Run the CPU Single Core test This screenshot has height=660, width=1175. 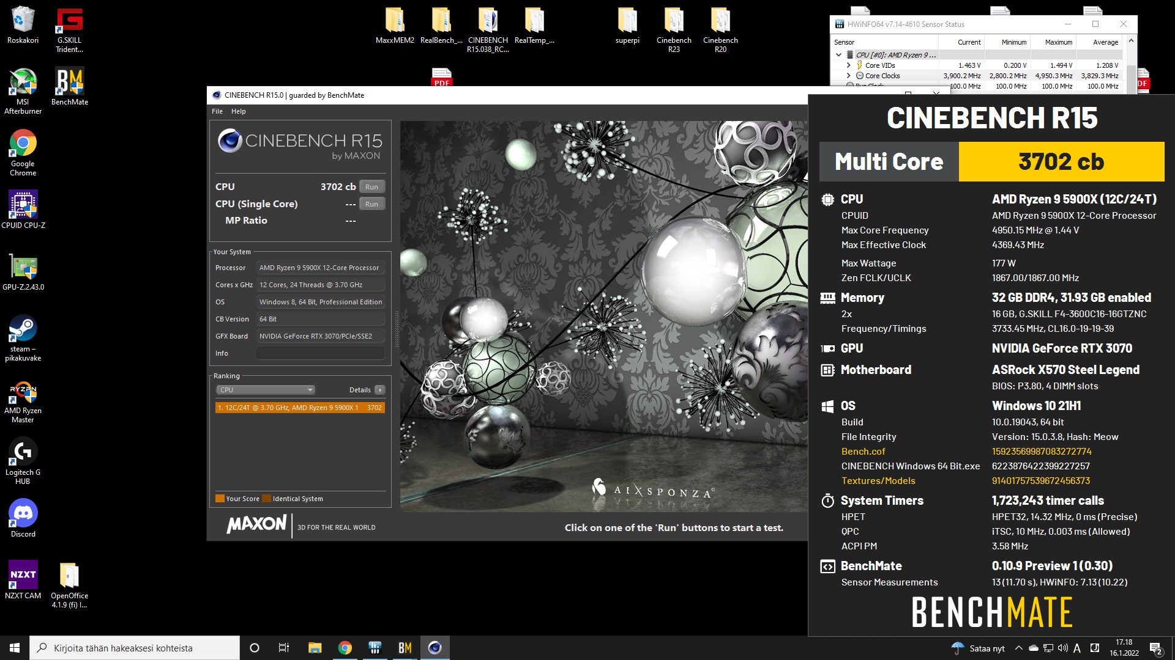[x=371, y=204]
